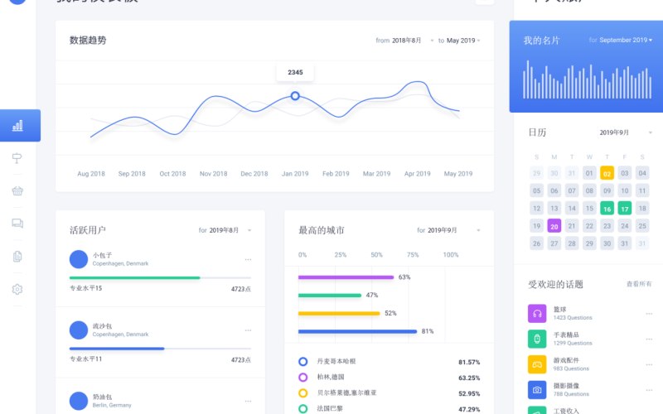Open the bar chart dashboard sidebar icon
The image size is (663, 414).
(x=17, y=126)
